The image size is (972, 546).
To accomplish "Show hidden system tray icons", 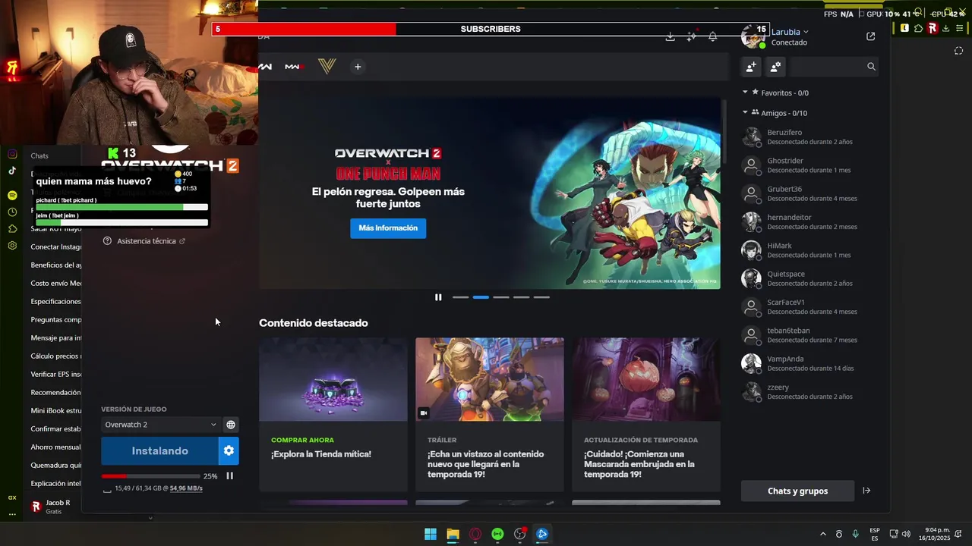I will coord(822,534).
